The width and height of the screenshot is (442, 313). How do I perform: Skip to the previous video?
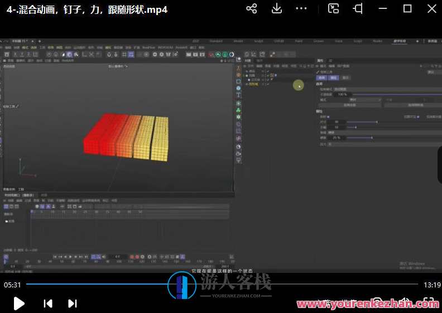[48, 303]
